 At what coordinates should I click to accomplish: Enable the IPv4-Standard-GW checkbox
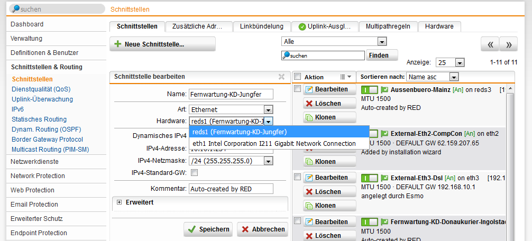pyautogui.click(x=195, y=173)
